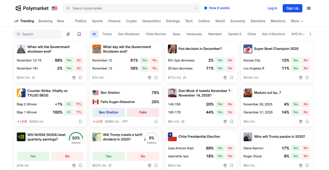
Task: Click the Polymarket logo icon
Action: coord(18,8)
